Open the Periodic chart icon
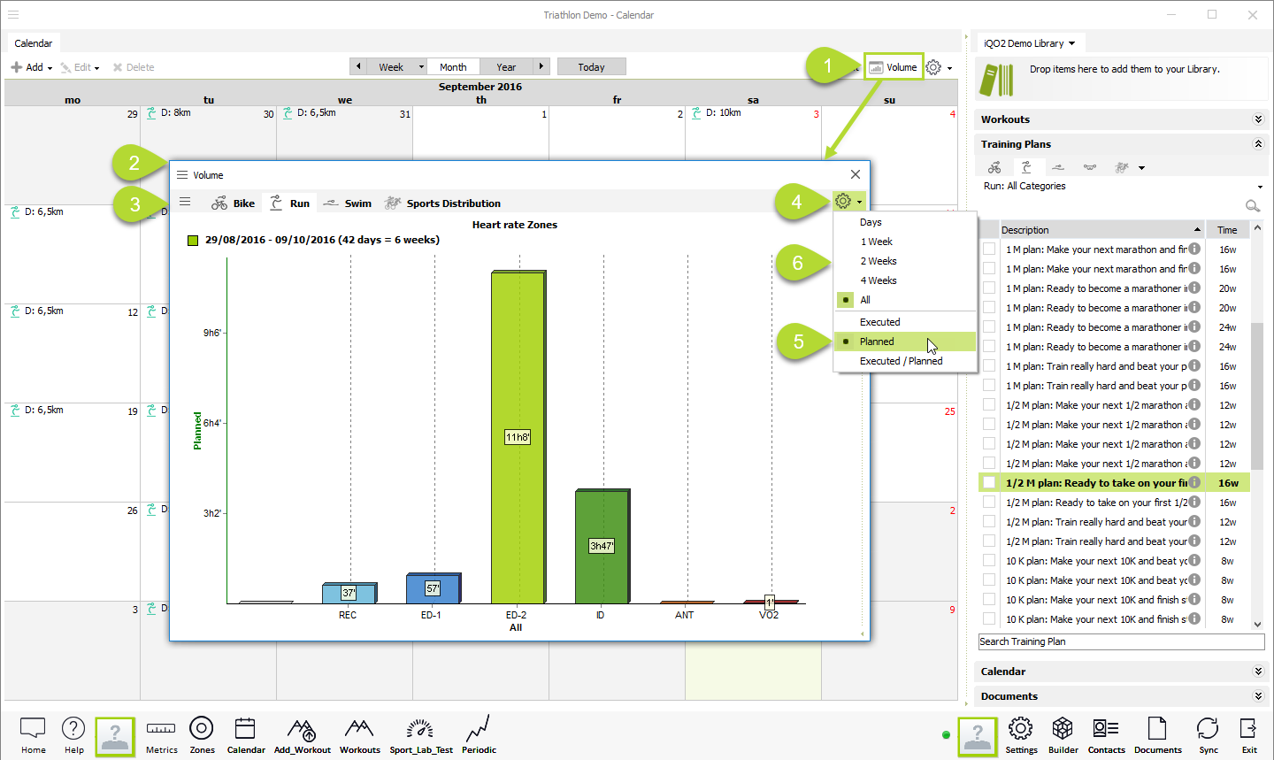The width and height of the screenshot is (1274, 760). 479,734
